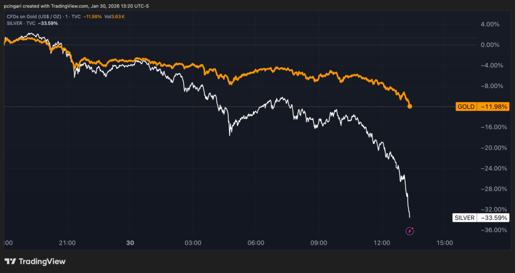Viewport: 515px width, 273px height.
Task: Click the purple lightning-bolt news flash icon
Action: 410,231
